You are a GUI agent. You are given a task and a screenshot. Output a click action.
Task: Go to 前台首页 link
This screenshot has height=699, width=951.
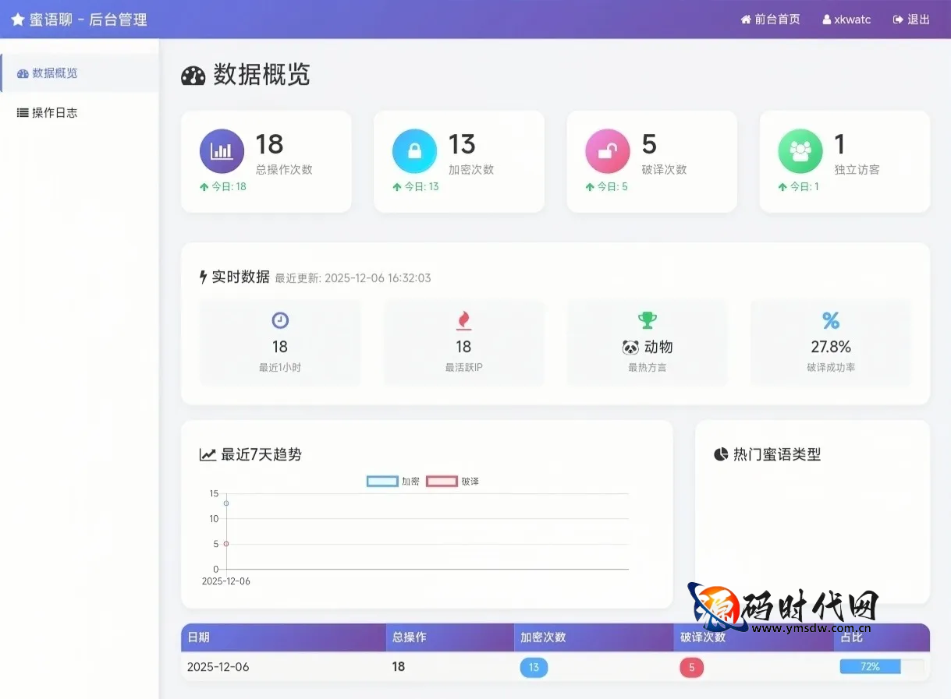click(770, 19)
